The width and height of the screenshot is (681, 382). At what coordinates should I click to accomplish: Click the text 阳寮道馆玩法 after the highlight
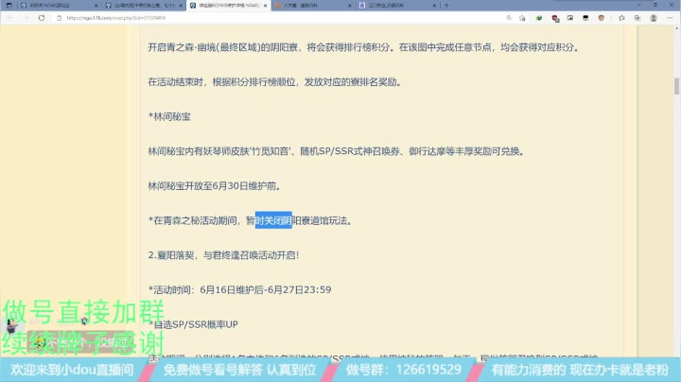click(x=320, y=220)
